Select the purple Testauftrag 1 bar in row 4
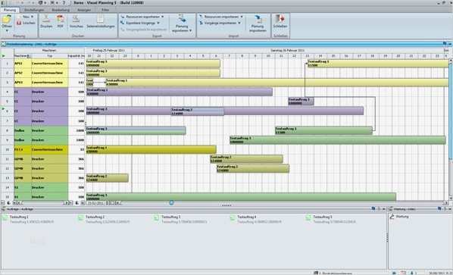453x275 pixels. coord(179,92)
